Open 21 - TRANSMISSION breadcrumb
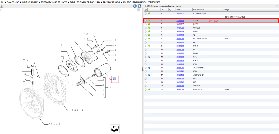The width and height of the screenshot is (279, 134). pyautogui.click(x=111, y=2)
